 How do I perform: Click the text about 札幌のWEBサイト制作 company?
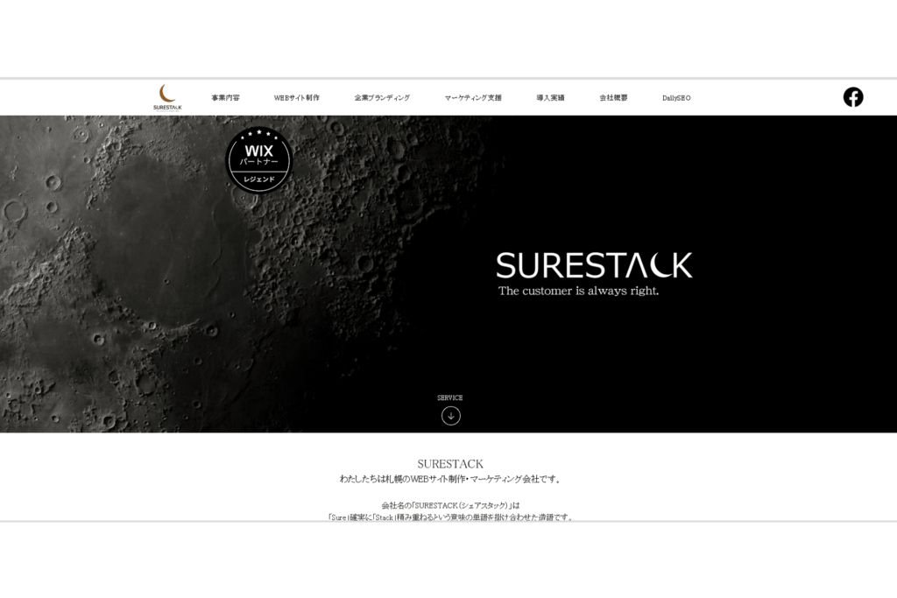tap(450, 479)
